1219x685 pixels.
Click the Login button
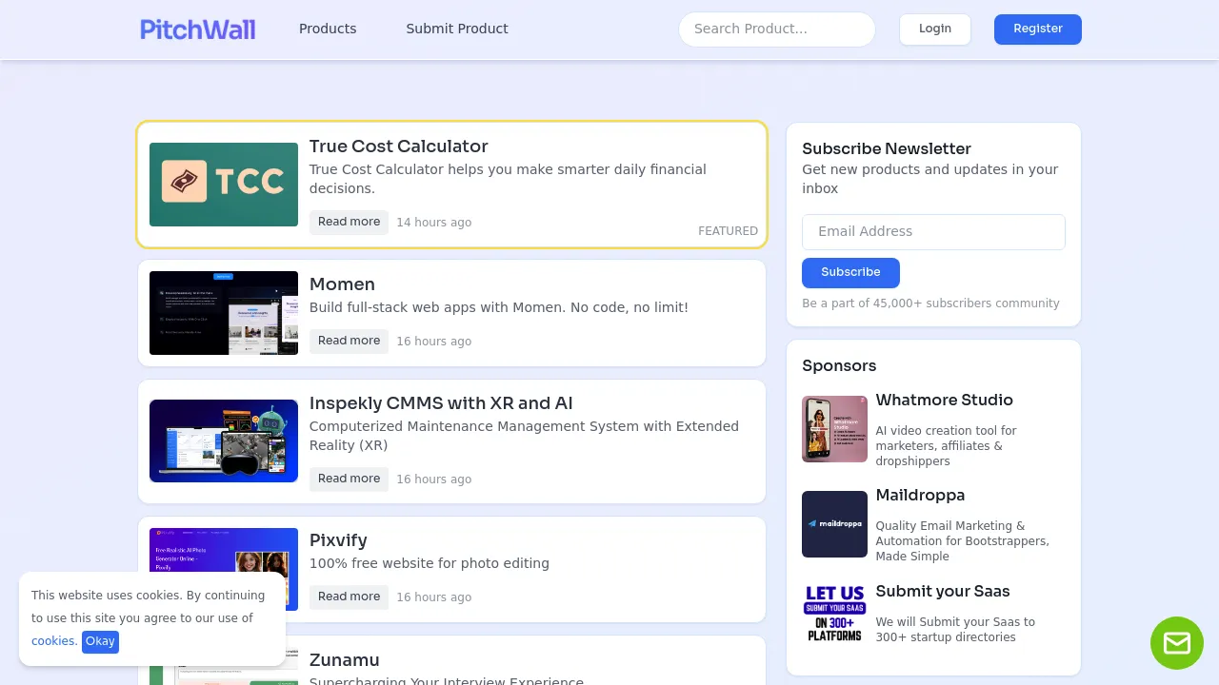(935, 29)
